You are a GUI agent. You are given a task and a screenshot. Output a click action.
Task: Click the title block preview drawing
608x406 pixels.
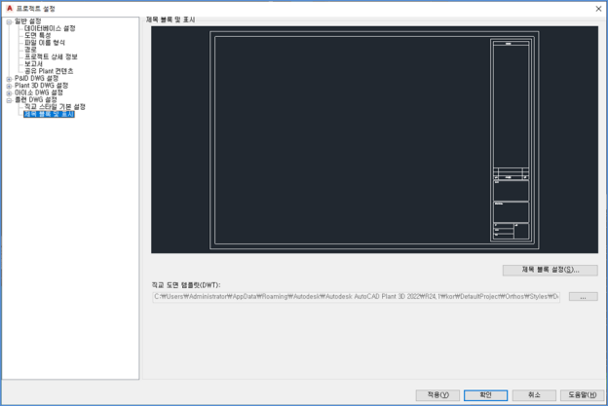[x=374, y=140]
